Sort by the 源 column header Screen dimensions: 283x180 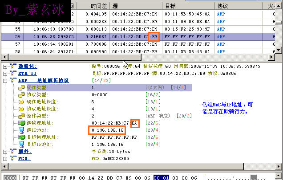point(136,6)
